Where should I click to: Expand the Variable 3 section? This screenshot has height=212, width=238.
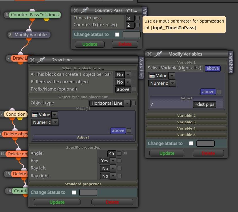click(x=186, y=122)
